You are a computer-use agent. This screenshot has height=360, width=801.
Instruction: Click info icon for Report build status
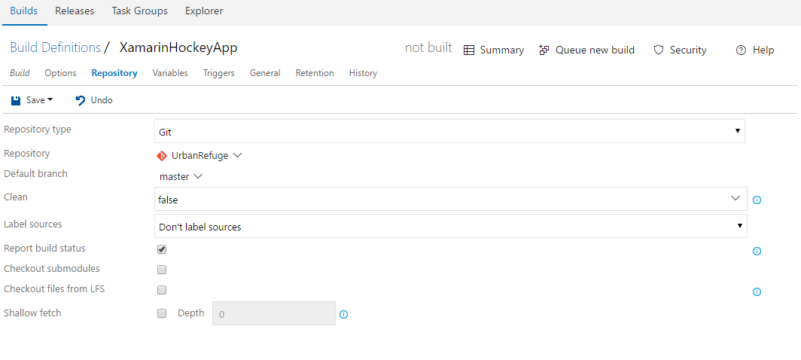pyautogui.click(x=757, y=251)
